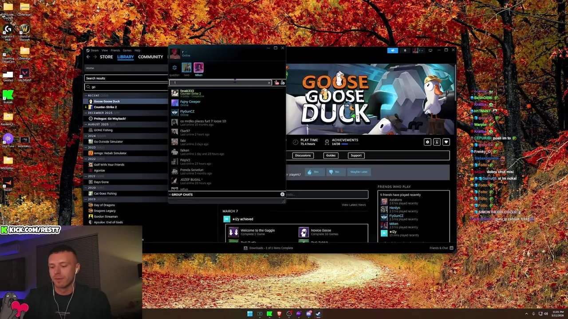568x319 pixels.
Task: Open Guides for Goose Goose Duck
Action: click(331, 156)
